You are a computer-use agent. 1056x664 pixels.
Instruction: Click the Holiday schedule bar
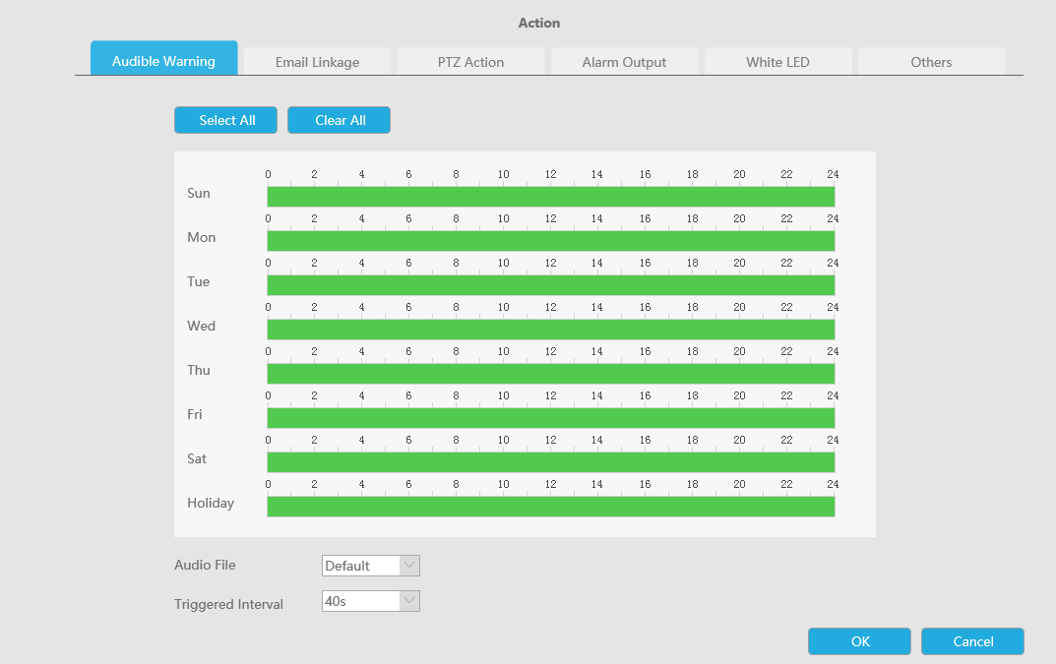551,507
